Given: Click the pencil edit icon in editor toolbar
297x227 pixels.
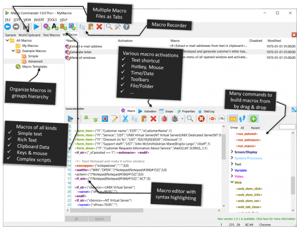Looking at the screenshot, I should coord(115,119).
